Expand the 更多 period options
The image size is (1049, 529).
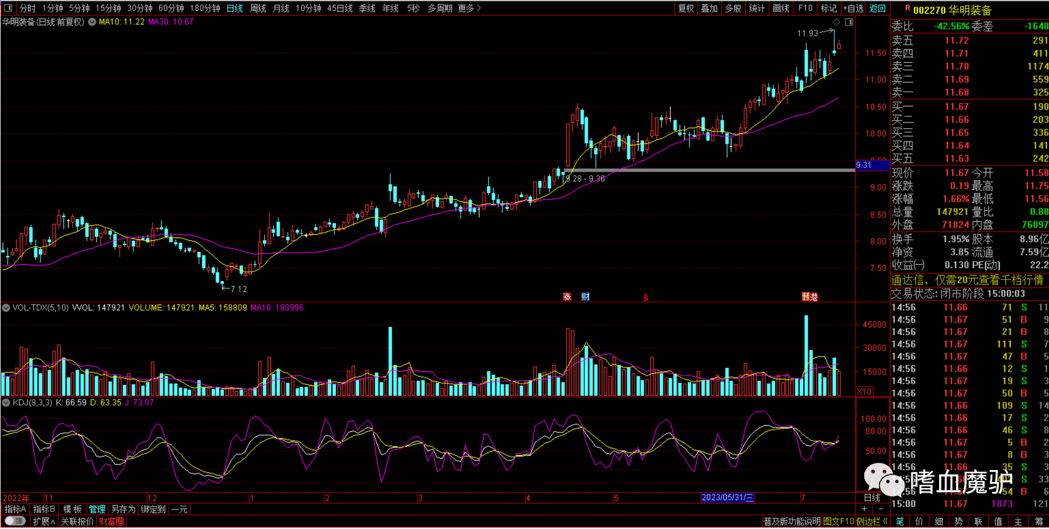tap(469, 8)
